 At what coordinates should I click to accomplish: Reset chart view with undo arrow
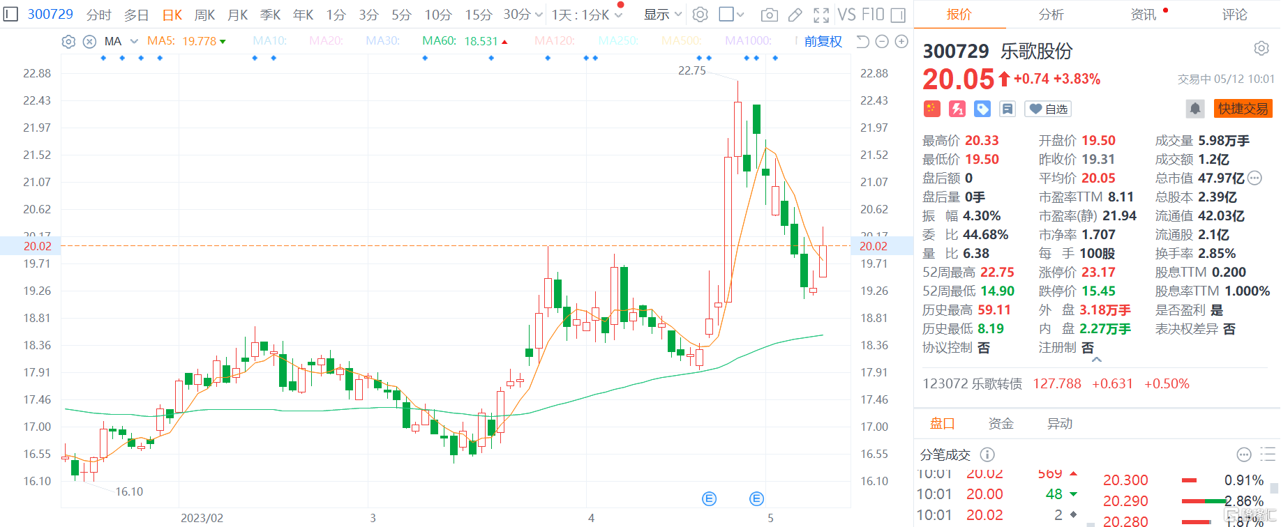pyautogui.click(x=862, y=42)
